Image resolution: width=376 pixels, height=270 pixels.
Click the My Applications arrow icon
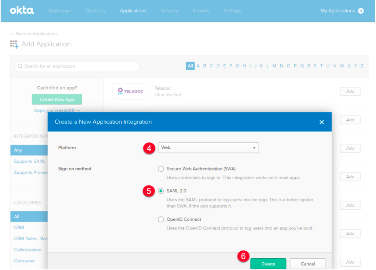pyautogui.click(x=361, y=11)
